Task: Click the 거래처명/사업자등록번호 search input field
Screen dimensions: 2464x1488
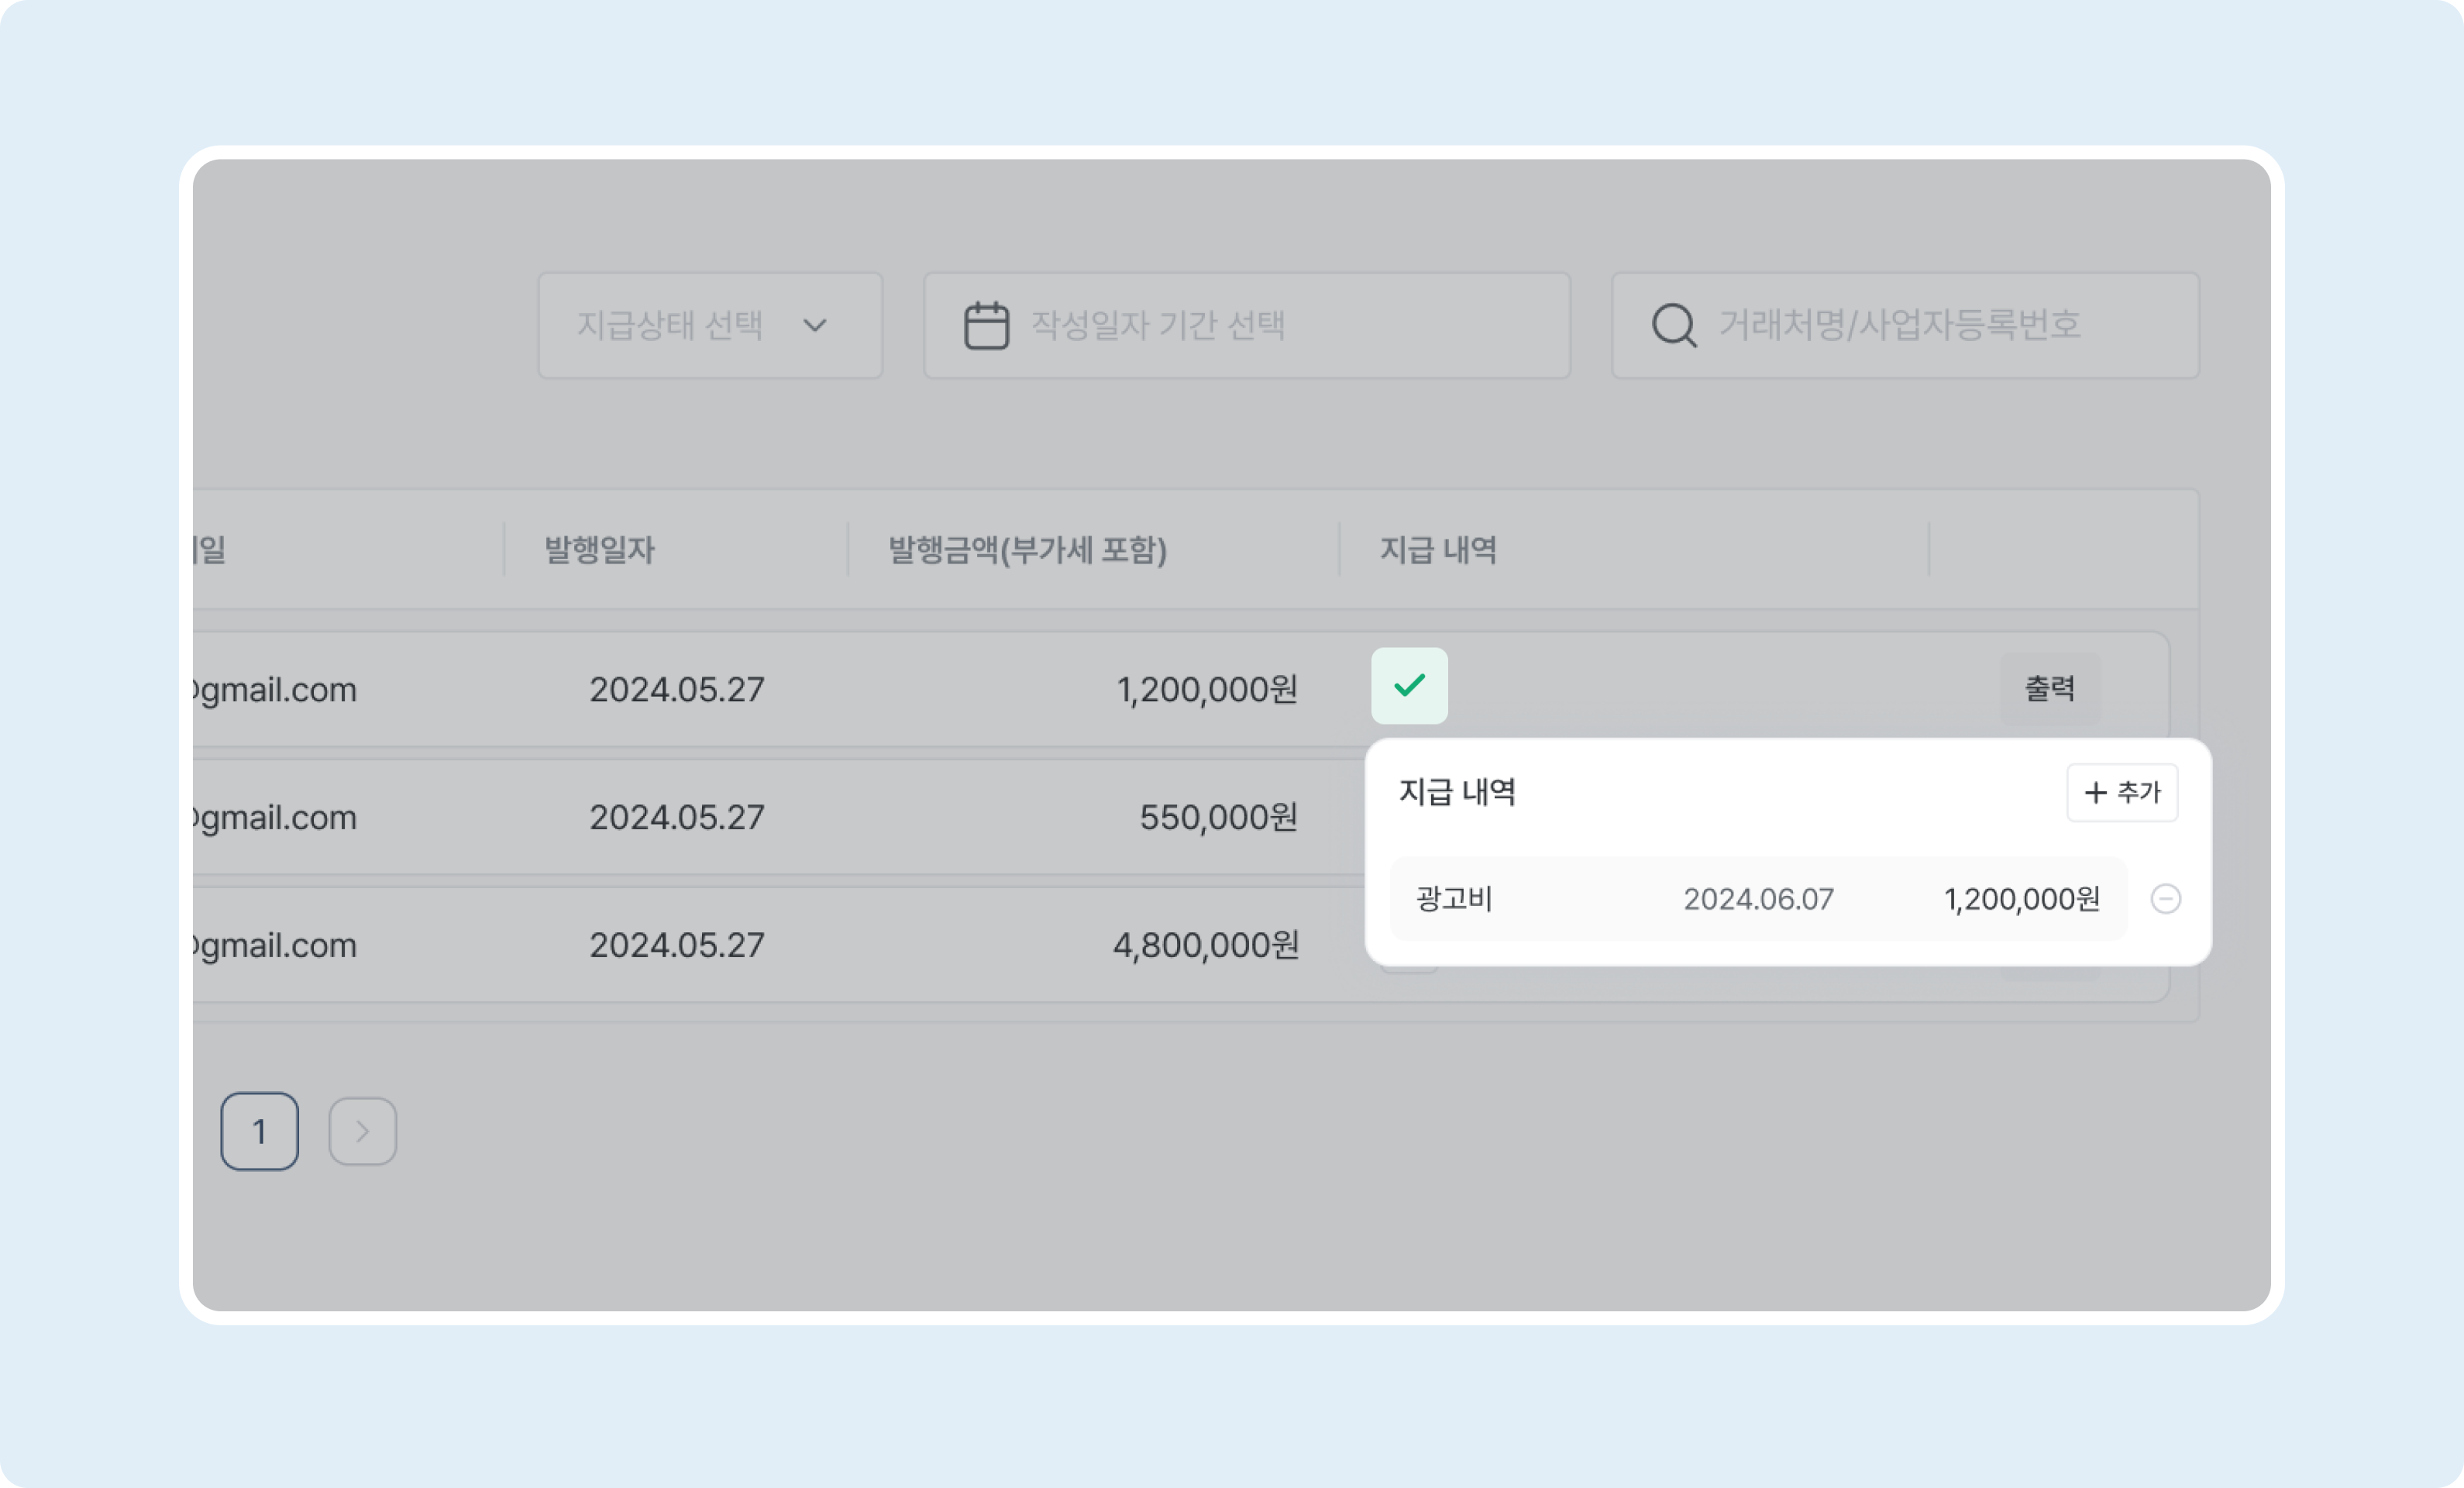Action: [x=1900, y=325]
